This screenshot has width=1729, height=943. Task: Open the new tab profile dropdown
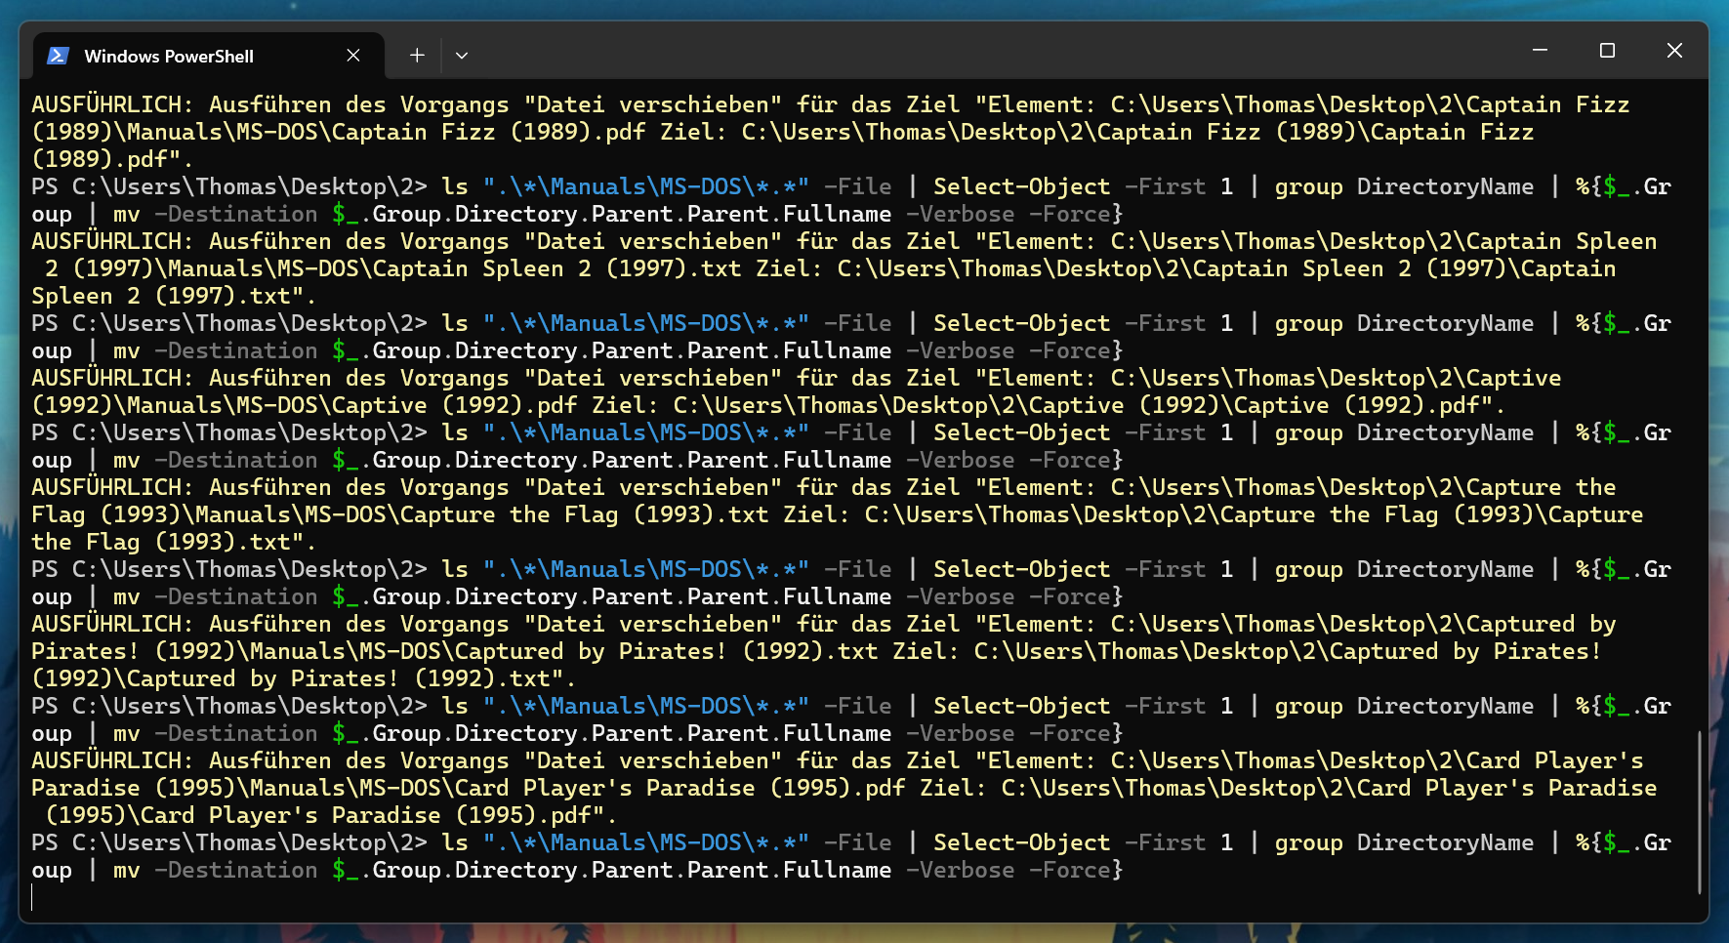[x=462, y=56]
